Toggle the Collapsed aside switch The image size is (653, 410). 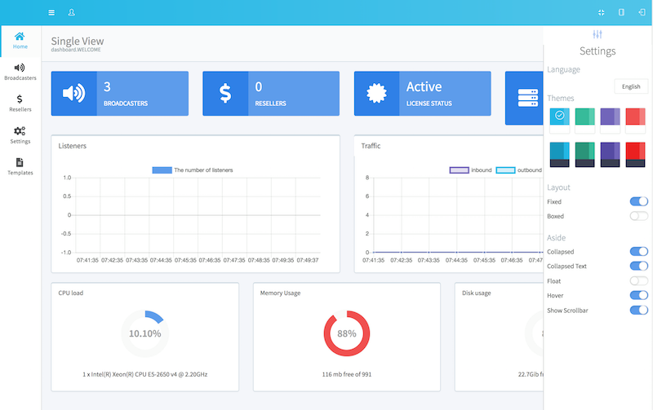point(639,252)
